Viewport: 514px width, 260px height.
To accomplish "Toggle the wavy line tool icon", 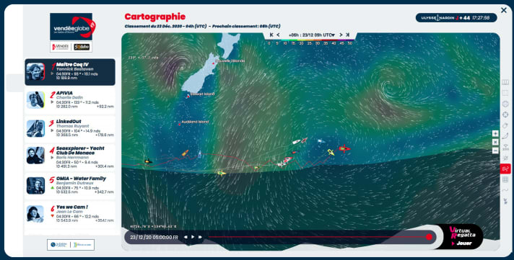I will click(x=505, y=190).
